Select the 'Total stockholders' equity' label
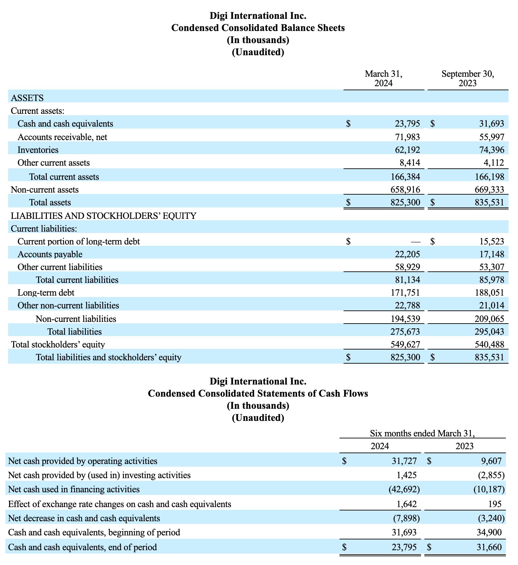This screenshot has height=565, width=518. pos(58,344)
